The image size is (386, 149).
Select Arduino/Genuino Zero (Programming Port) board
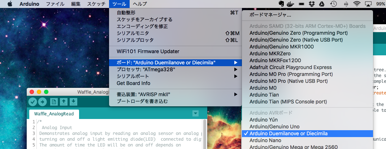[x=308, y=33]
